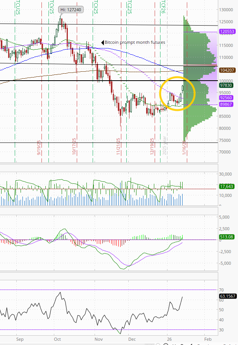Click the 70000 price axis value

point(224,152)
